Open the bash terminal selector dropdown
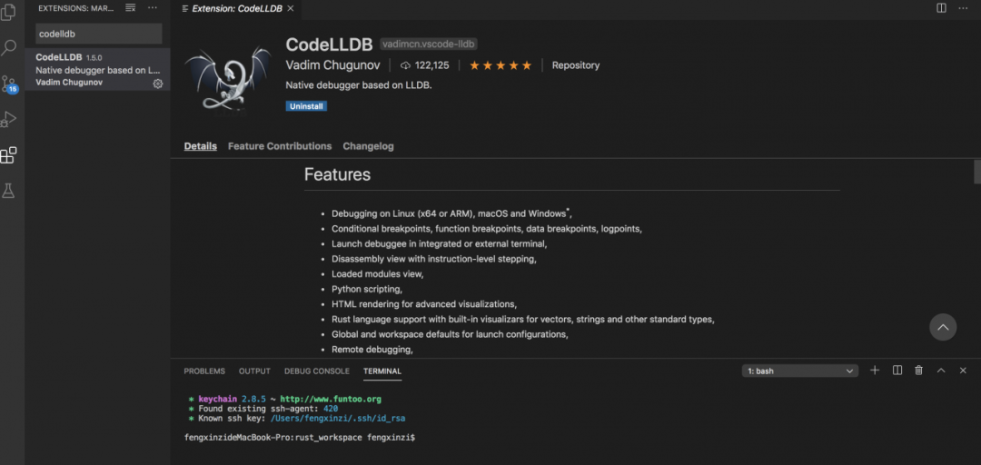 pos(800,371)
